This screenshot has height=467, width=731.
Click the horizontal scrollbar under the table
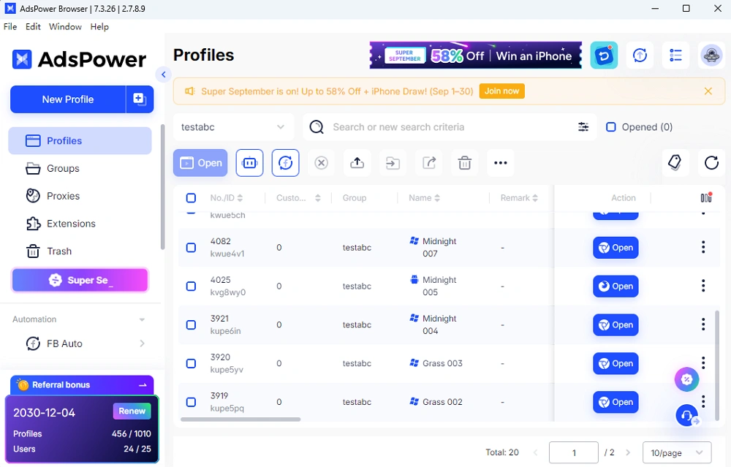click(240, 419)
